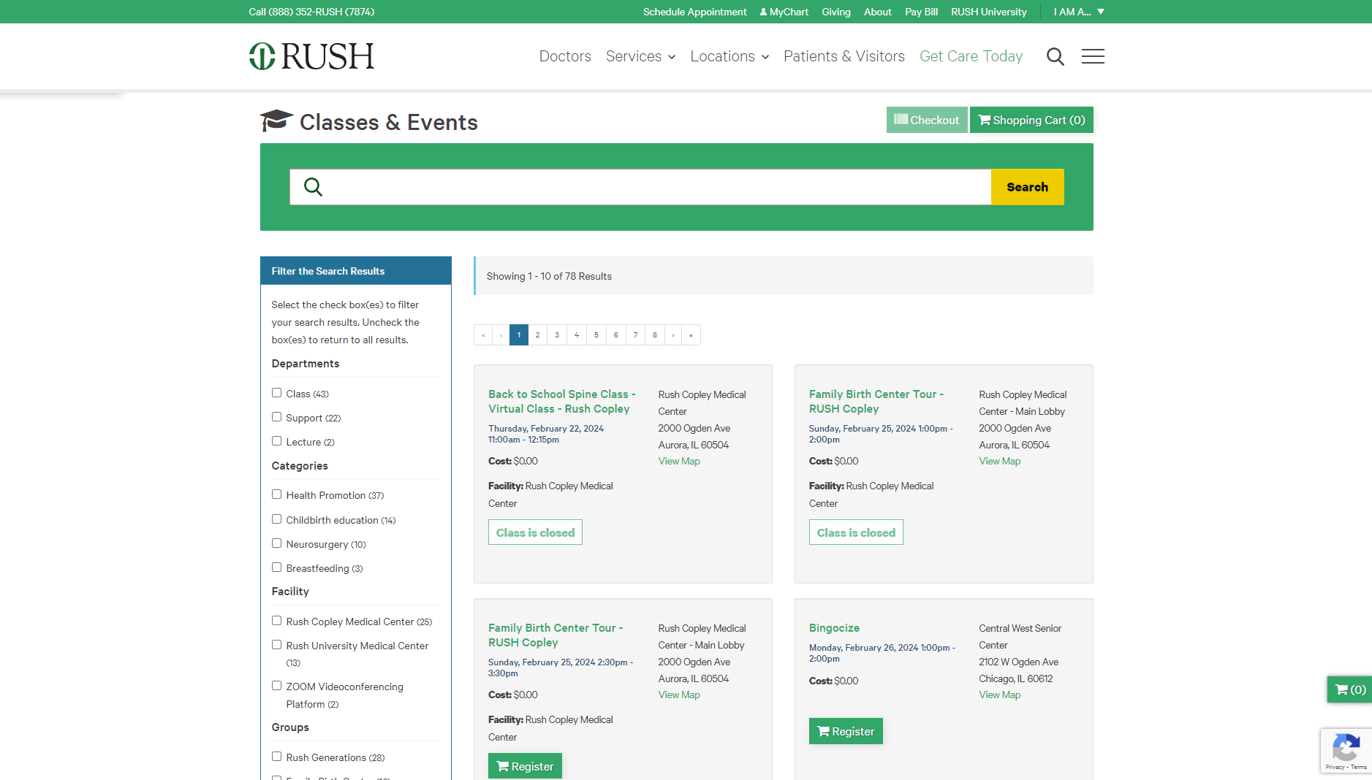Click Schedule Appointment in top bar
The height and width of the screenshot is (780, 1372).
[x=694, y=12]
